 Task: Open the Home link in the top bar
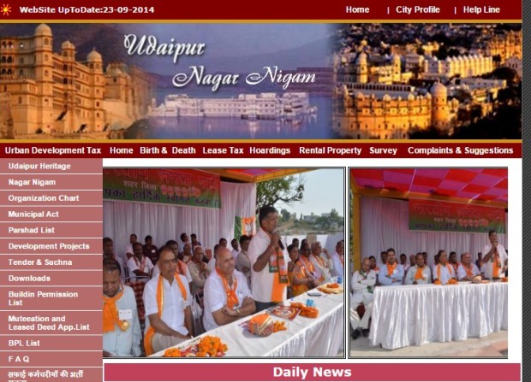(x=357, y=9)
